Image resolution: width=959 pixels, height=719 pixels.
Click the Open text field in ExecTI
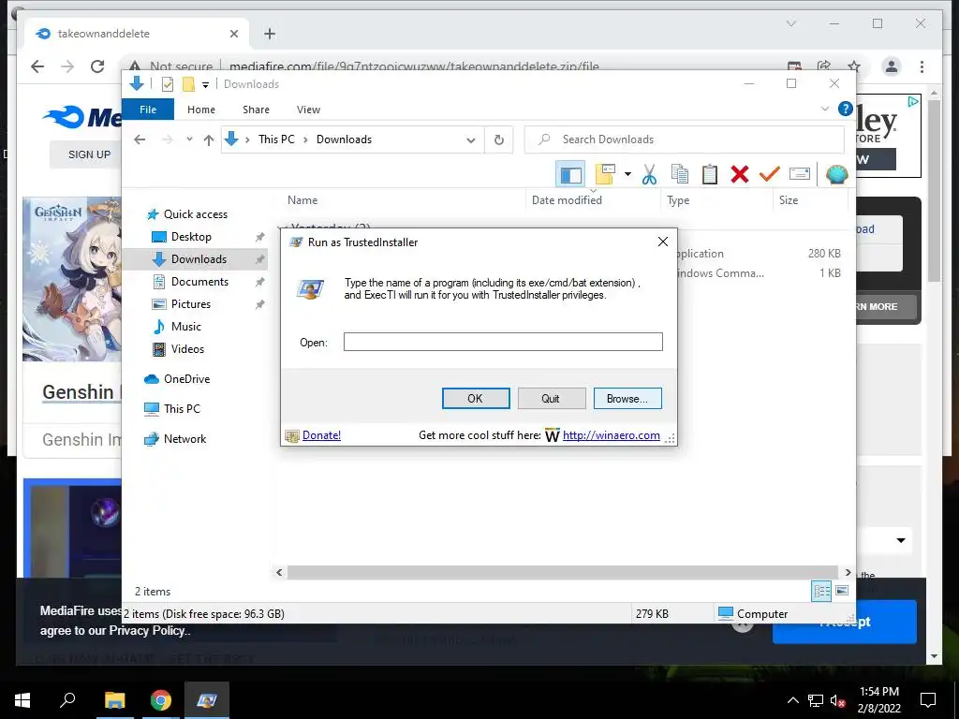click(x=503, y=342)
